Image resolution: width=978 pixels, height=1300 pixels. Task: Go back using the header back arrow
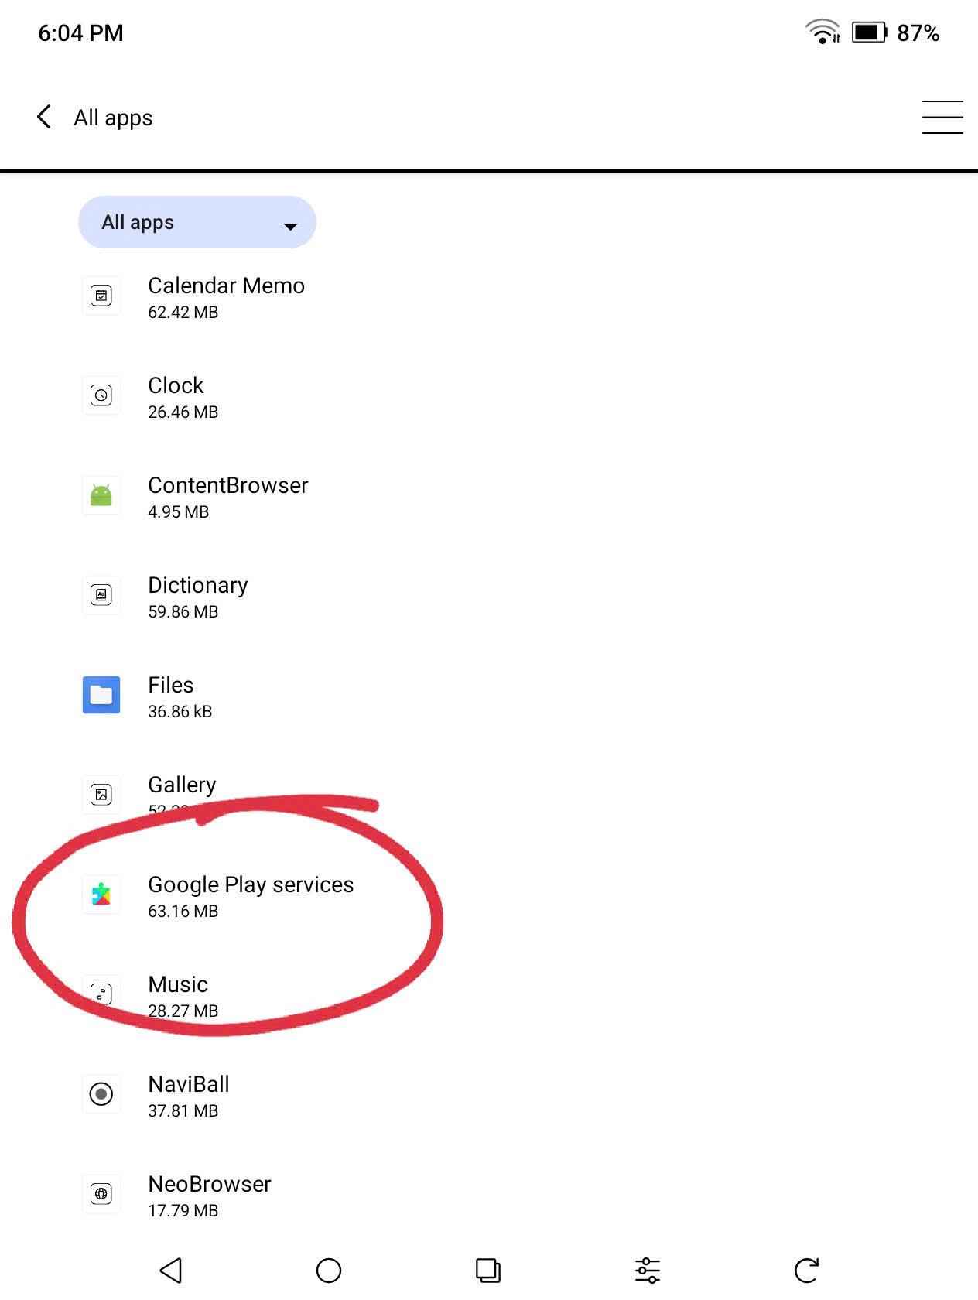(44, 117)
